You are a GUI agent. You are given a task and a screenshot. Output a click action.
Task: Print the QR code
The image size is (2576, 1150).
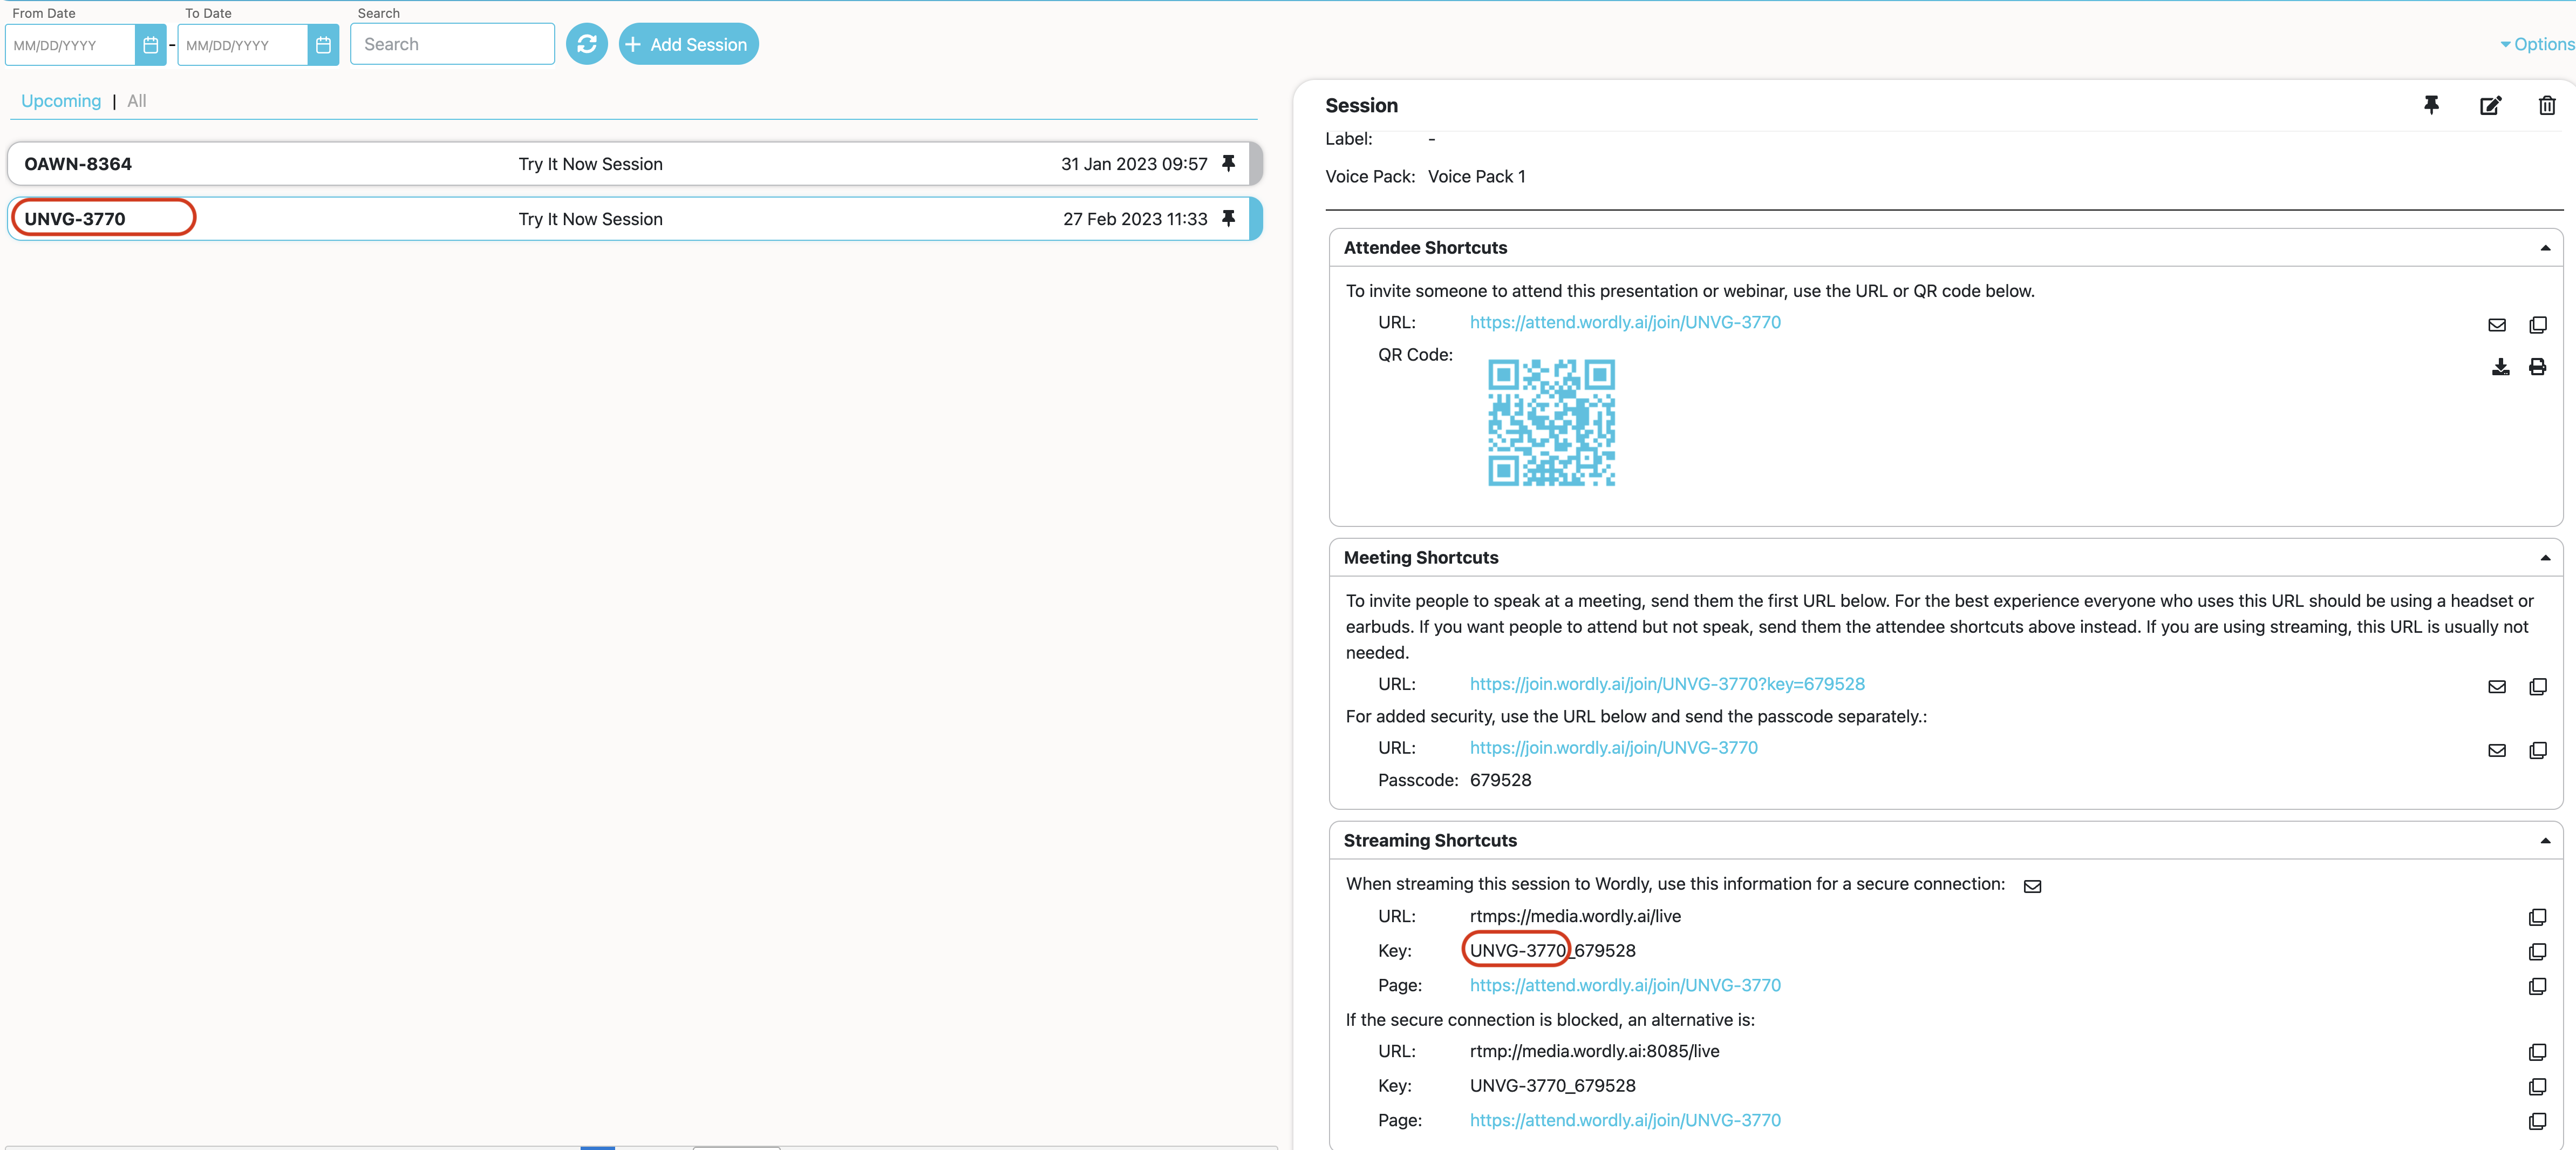[x=2538, y=366]
